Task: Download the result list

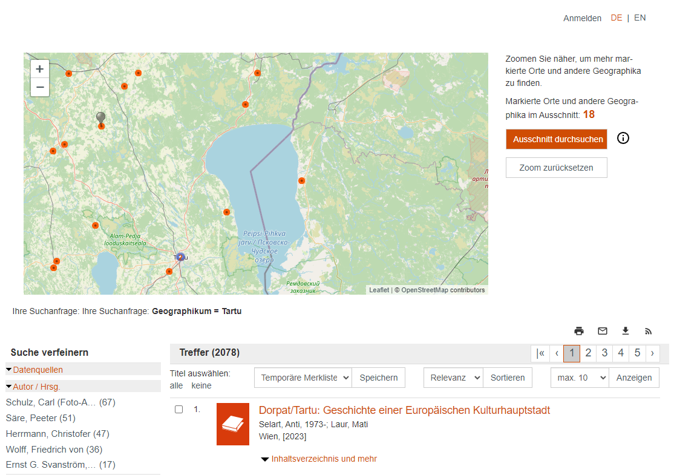Action: point(626,330)
